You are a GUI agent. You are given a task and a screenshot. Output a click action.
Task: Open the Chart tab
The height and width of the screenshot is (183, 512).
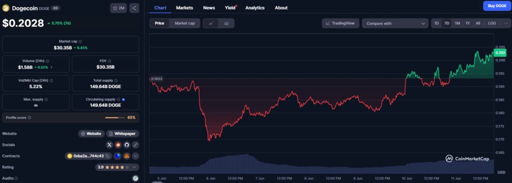pyautogui.click(x=160, y=7)
